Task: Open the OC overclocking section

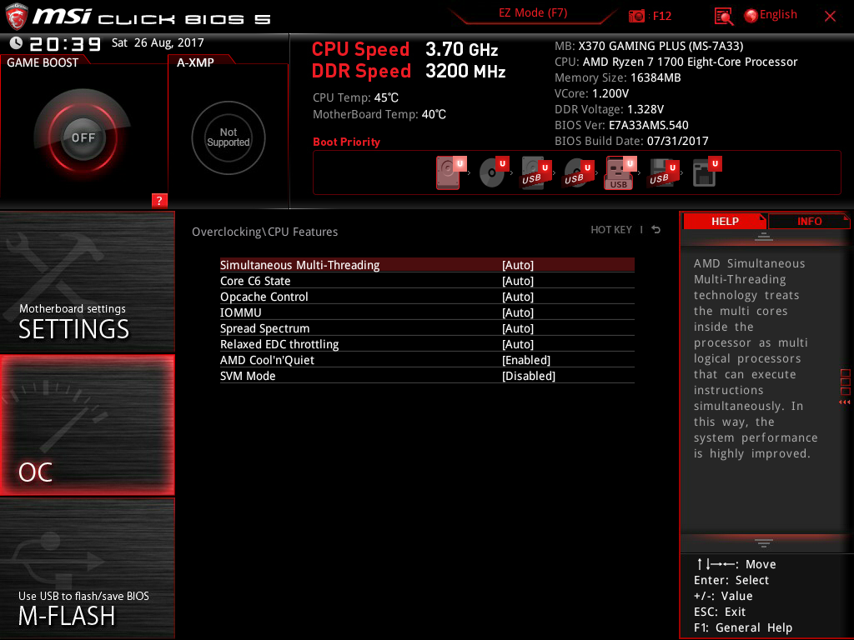Action: point(87,425)
